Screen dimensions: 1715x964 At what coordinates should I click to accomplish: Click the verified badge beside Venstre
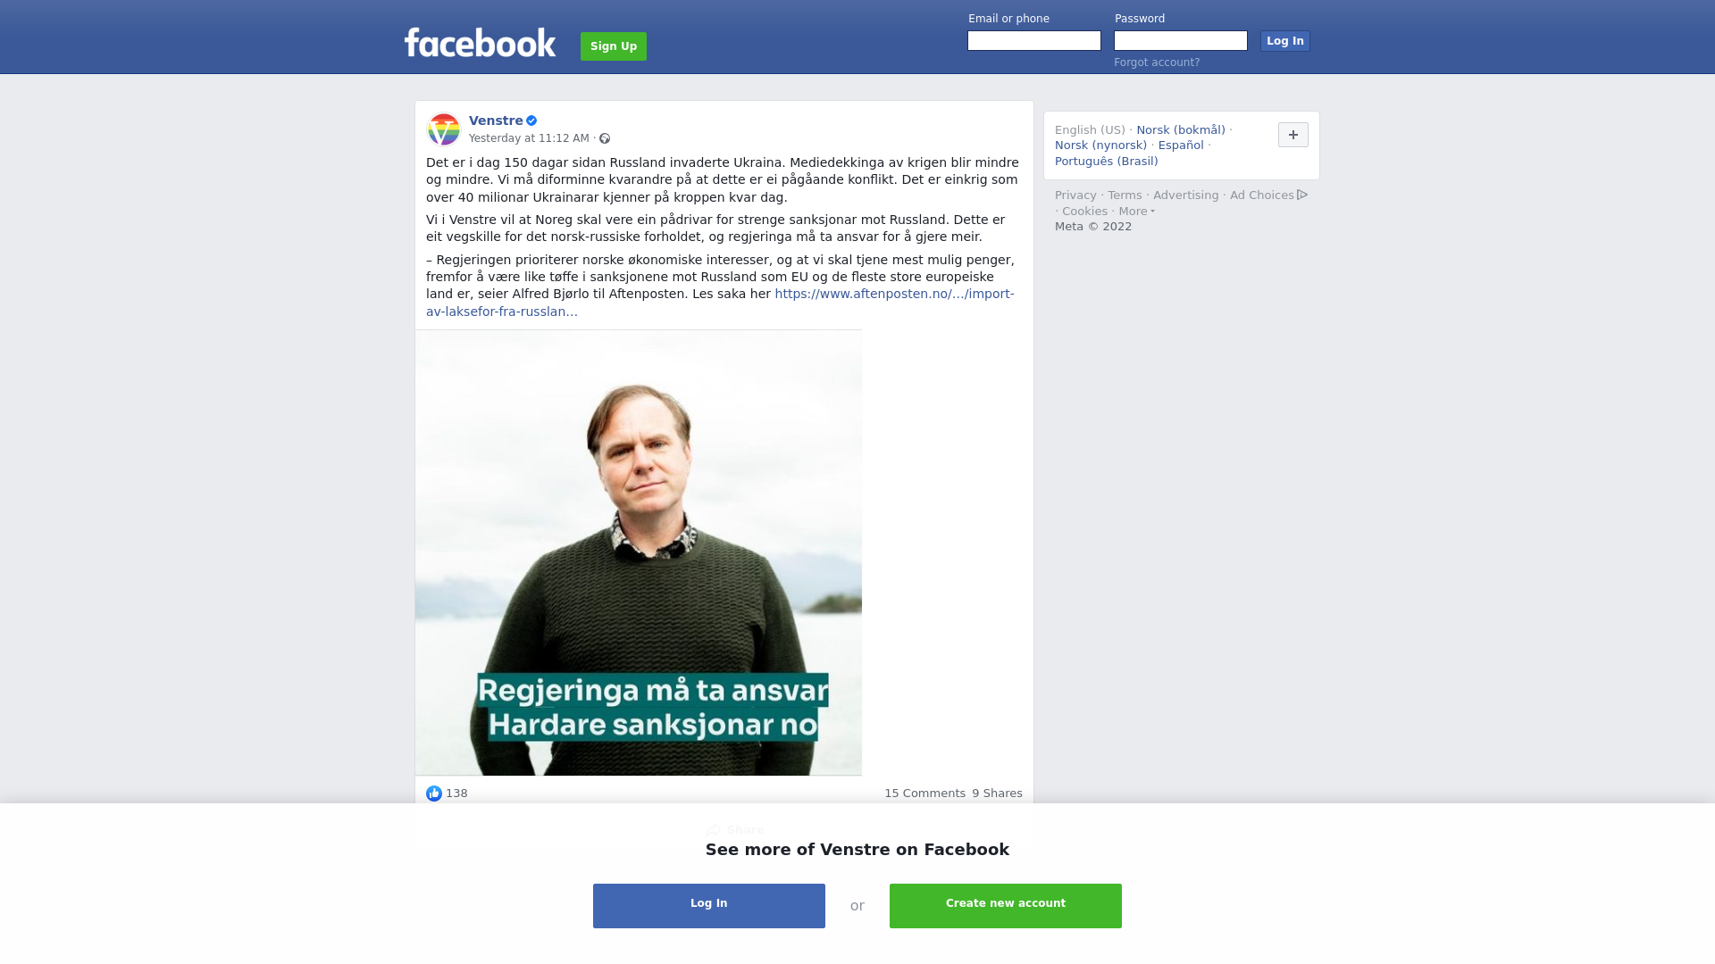click(x=531, y=120)
